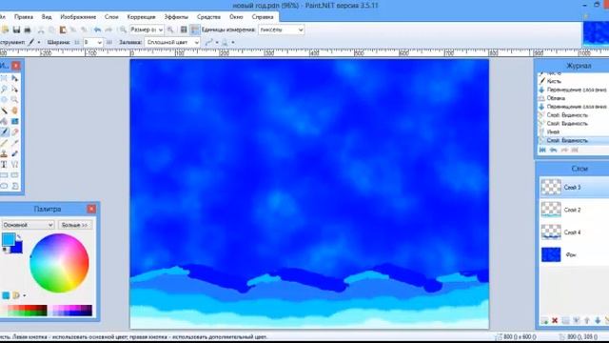Image resolution: width=609 pixels, height=343 pixels.
Task: Open the Основной color selector dropdown
Action: (28, 225)
